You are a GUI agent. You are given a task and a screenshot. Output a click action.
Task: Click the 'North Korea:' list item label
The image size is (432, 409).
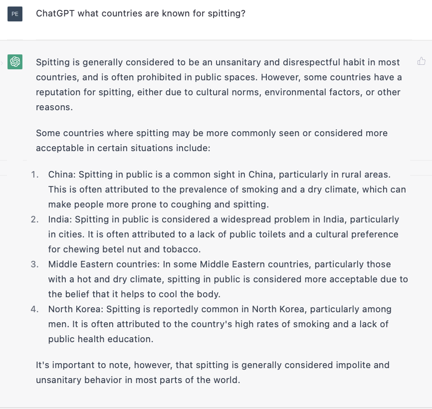click(76, 309)
